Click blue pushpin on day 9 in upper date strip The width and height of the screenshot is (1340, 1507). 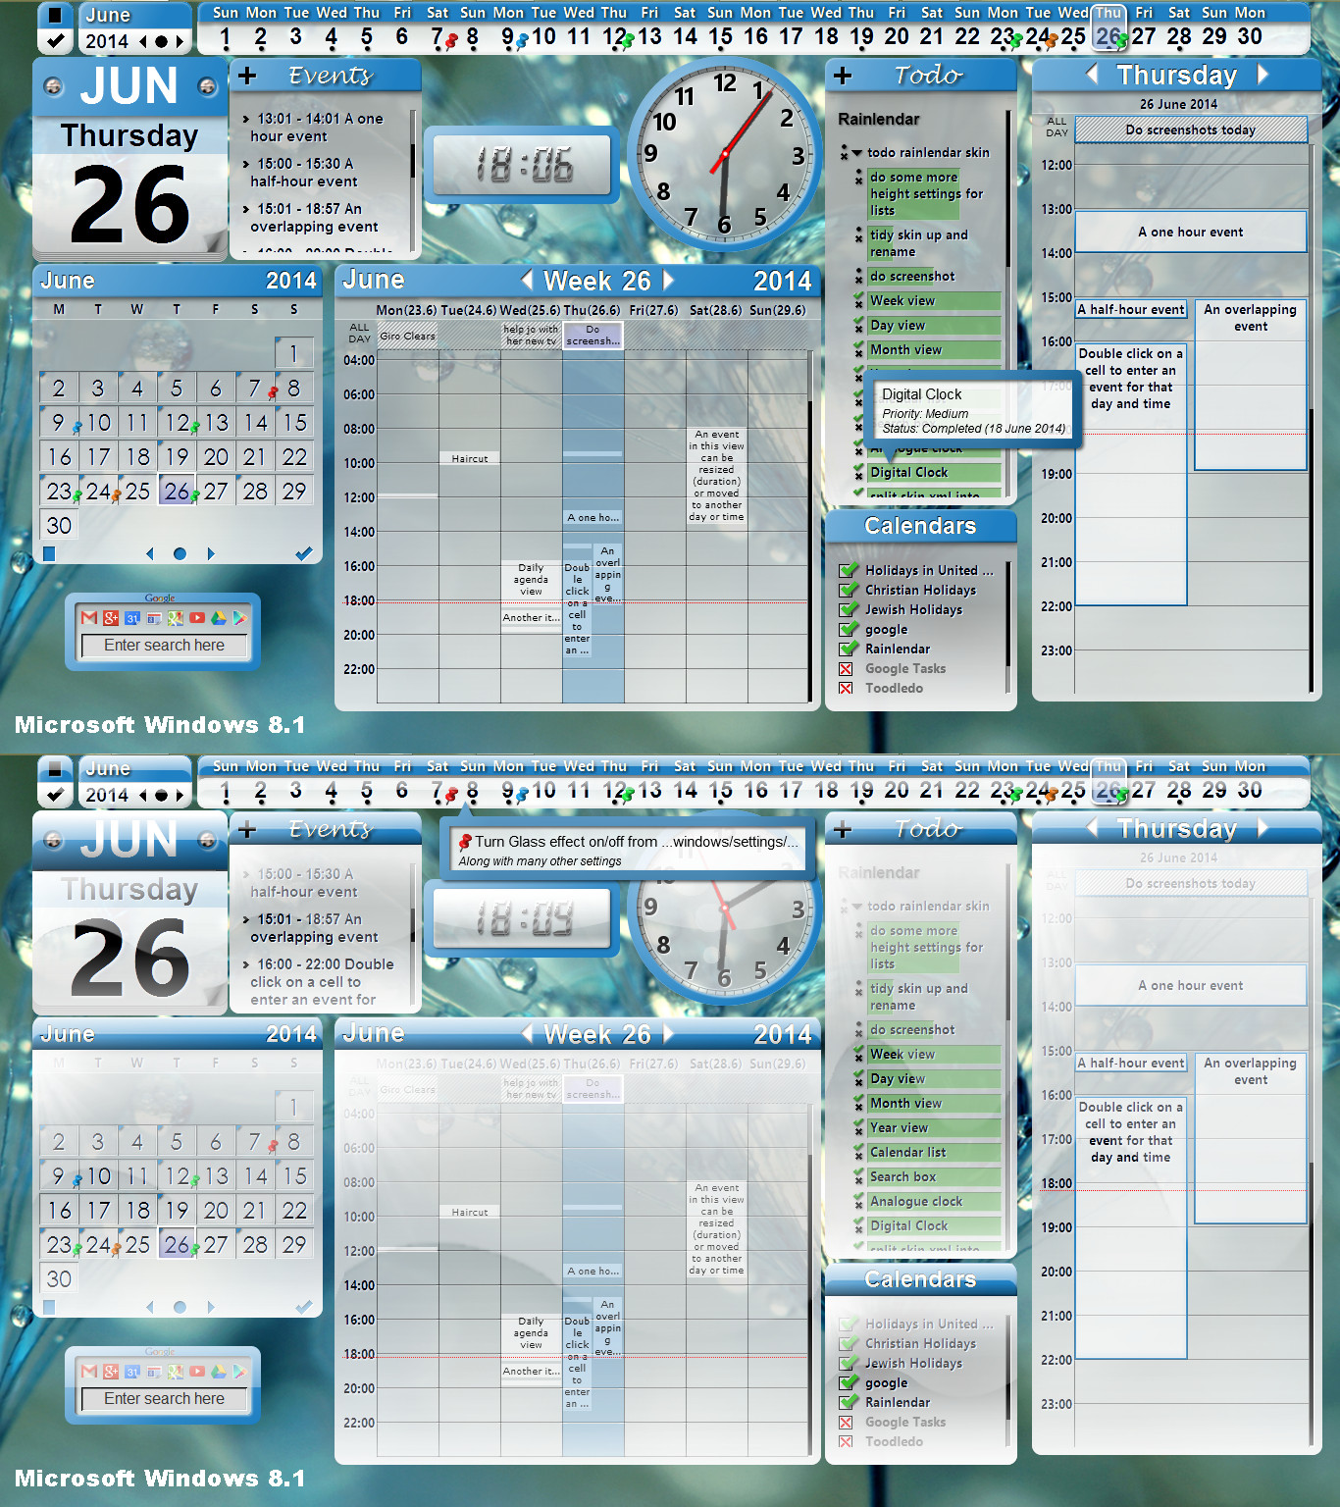point(522,41)
